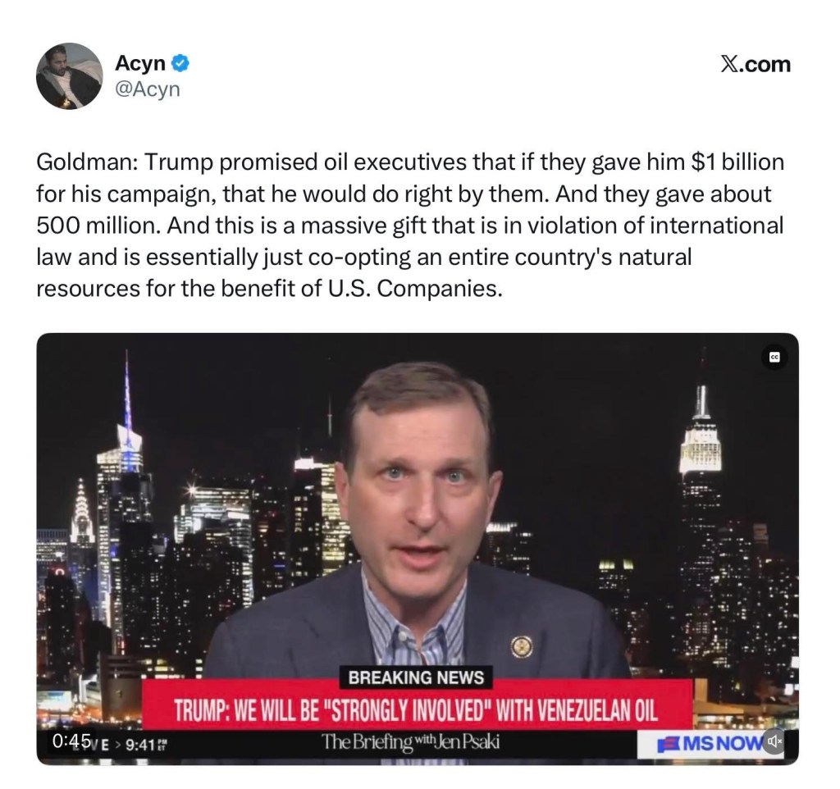840x789 pixels.
Task: Click the X.com logo at the top right
Action: click(x=755, y=64)
